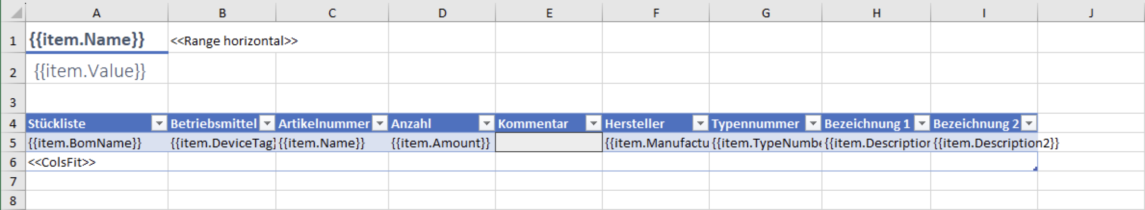Select row 6 header

pos(13,162)
